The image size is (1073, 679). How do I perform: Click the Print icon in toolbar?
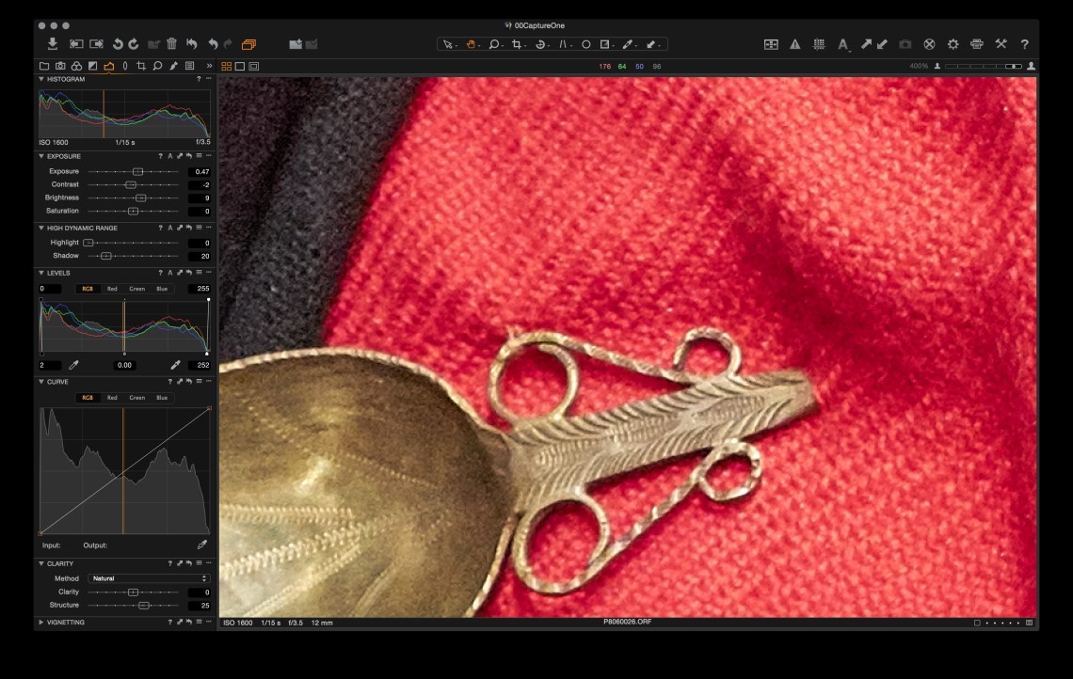coord(976,44)
